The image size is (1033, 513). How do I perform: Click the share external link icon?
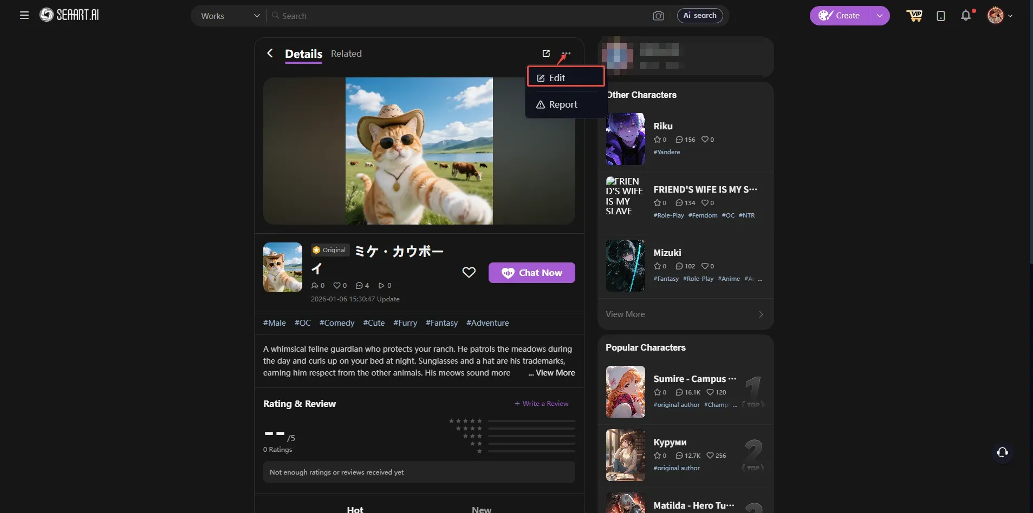pos(546,53)
